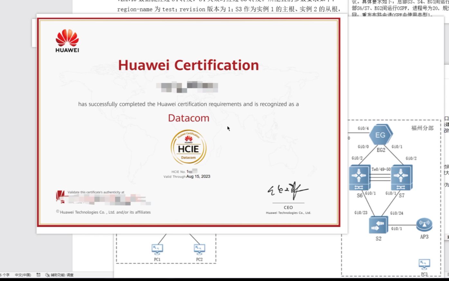This screenshot has width=449, height=281.
Task: Click the PC2 computer icon
Action: point(199,248)
